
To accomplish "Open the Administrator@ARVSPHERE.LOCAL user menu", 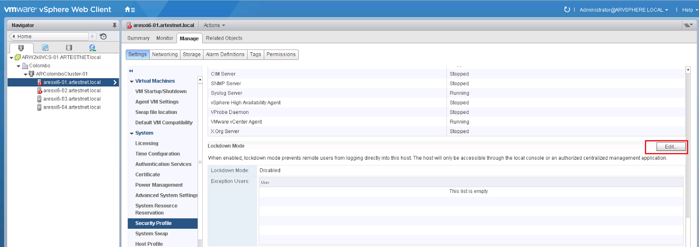I will (x=623, y=10).
